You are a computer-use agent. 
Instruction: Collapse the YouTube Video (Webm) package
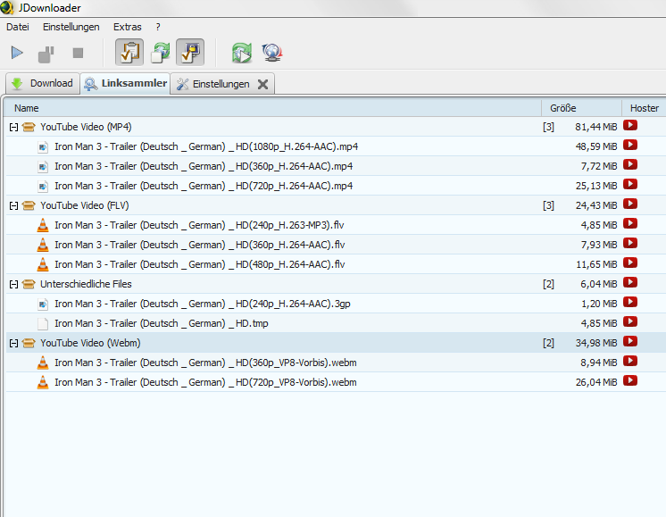tap(13, 343)
